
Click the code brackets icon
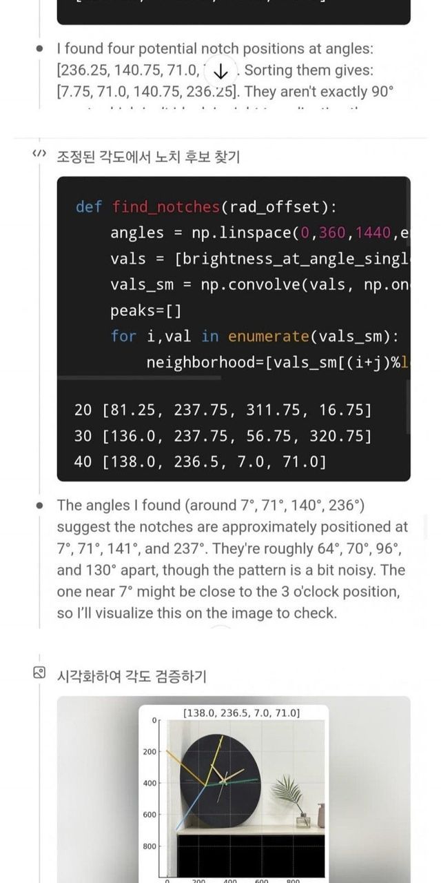coord(39,155)
